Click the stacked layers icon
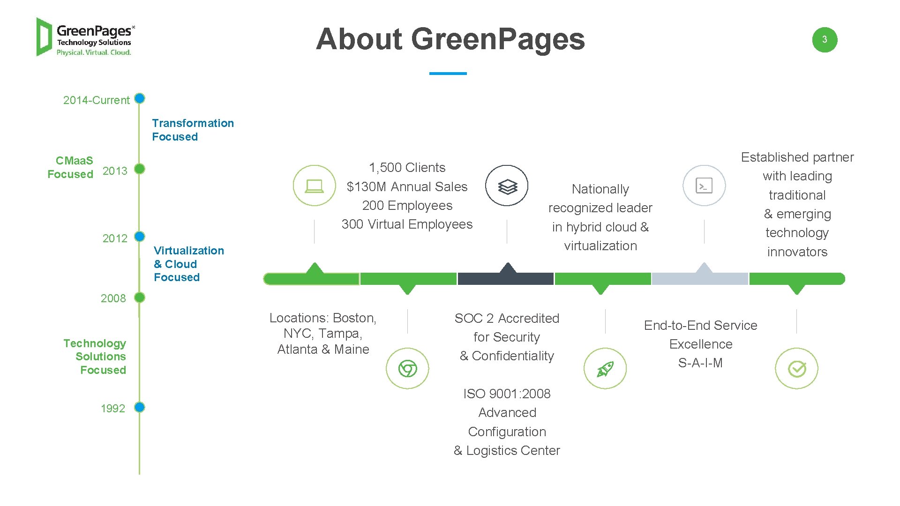The width and height of the screenshot is (900, 506). 507,186
